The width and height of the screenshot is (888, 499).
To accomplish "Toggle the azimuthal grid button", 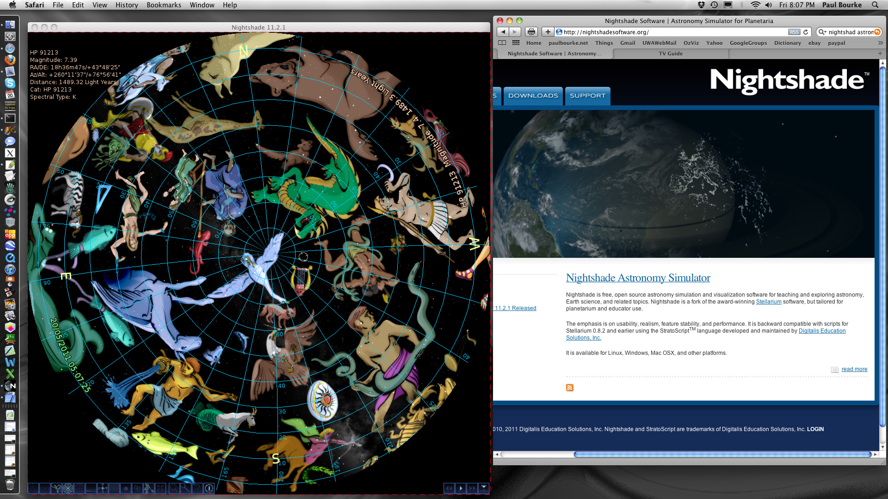I will [68, 488].
